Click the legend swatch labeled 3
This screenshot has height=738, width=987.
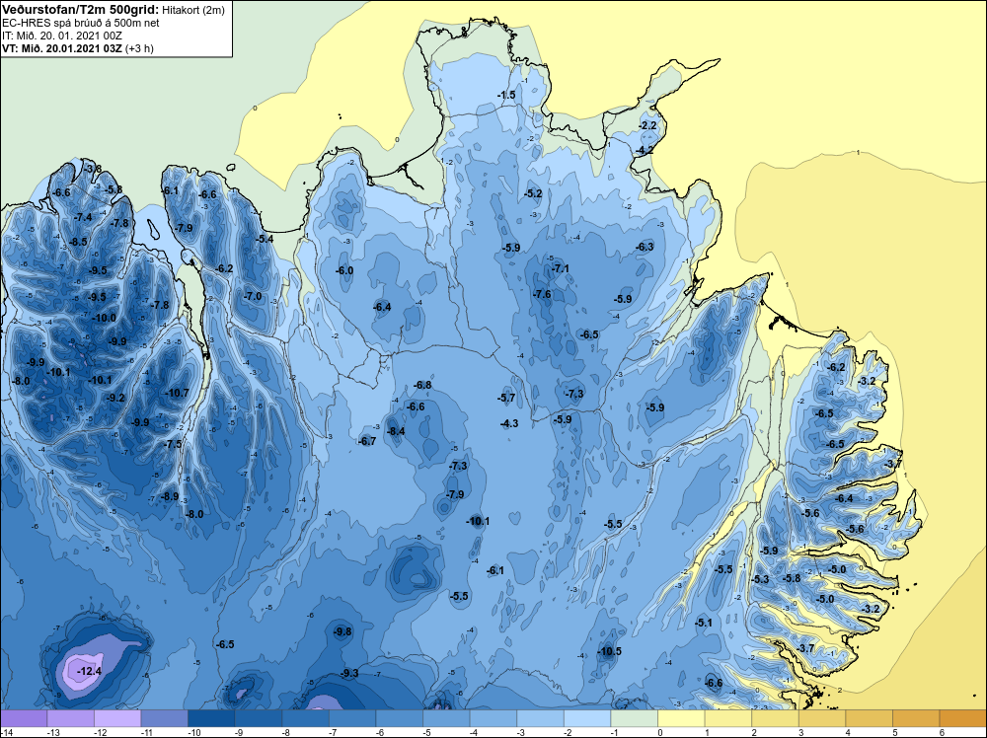click(x=822, y=718)
